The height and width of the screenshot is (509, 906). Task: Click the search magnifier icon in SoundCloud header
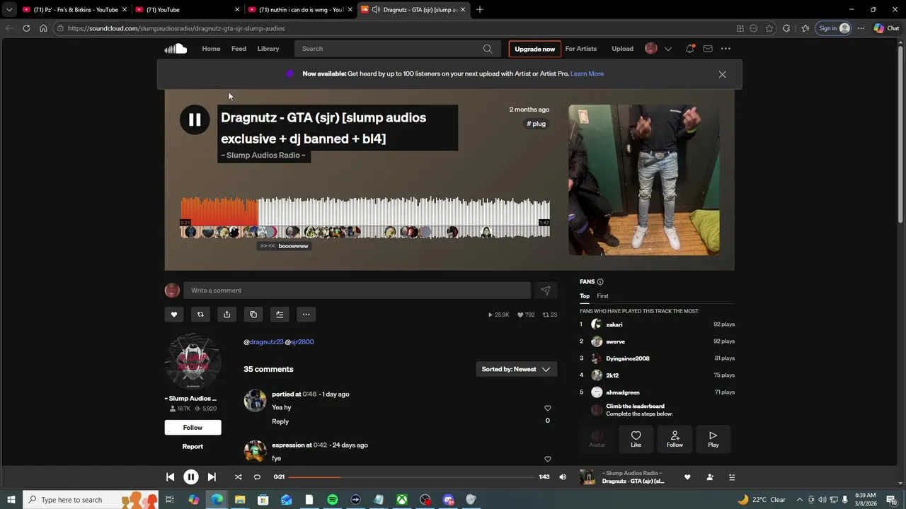(488, 49)
